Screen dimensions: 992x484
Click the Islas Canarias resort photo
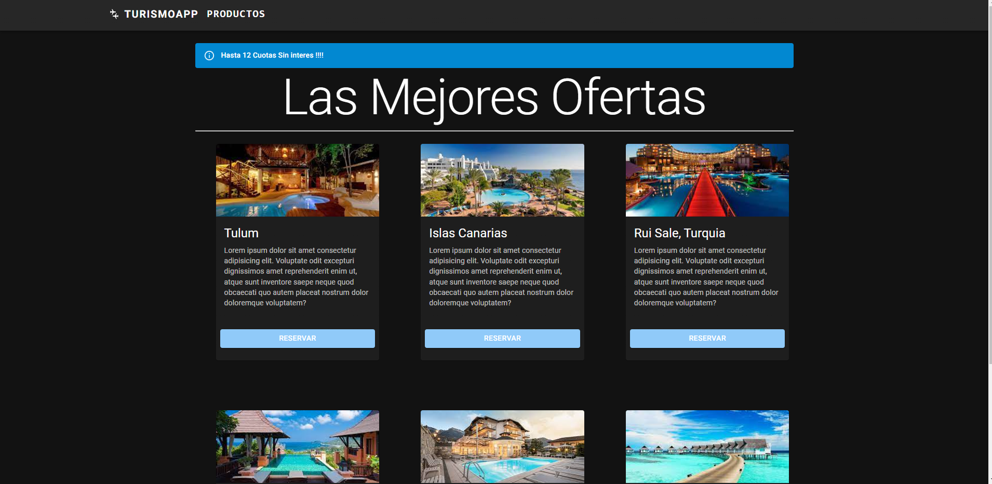click(x=502, y=180)
